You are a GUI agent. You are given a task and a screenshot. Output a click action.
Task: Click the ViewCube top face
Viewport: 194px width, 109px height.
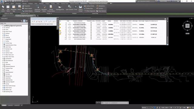[x=187, y=26]
